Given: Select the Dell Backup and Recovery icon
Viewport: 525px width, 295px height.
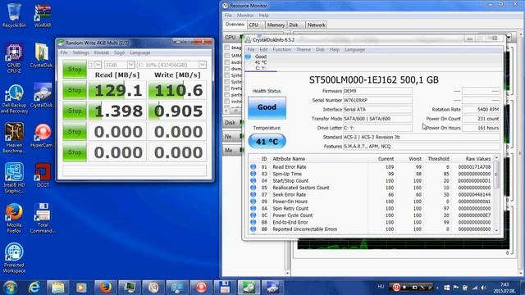Looking at the screenshot, I should (14, 98).
